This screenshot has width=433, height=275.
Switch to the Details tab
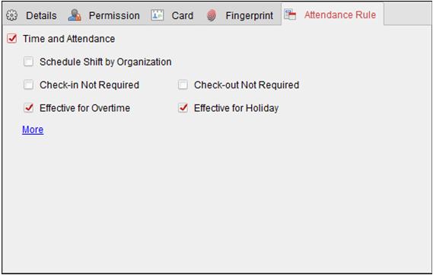pos(41,16)
